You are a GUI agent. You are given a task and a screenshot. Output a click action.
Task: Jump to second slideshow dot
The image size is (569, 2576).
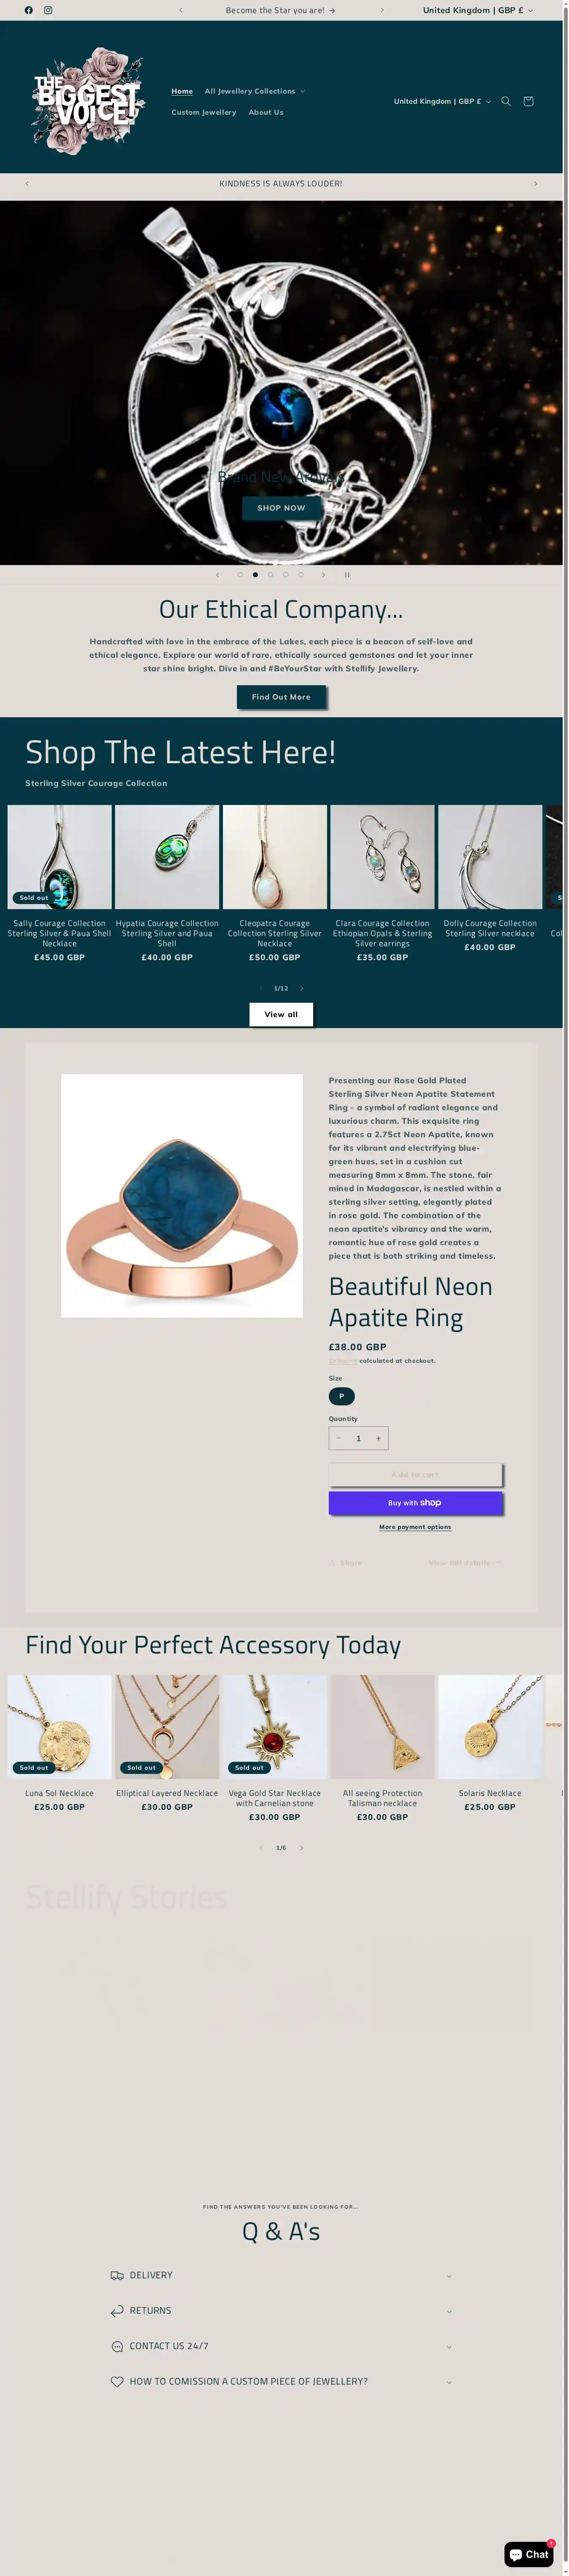pos(255,575)
